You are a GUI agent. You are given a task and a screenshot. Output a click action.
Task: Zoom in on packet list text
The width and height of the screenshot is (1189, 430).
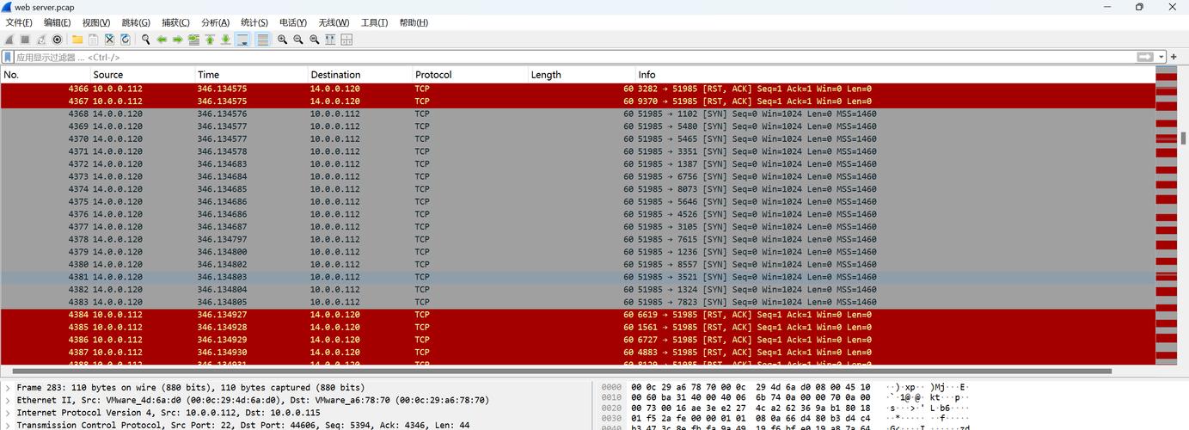coord(283,40)
